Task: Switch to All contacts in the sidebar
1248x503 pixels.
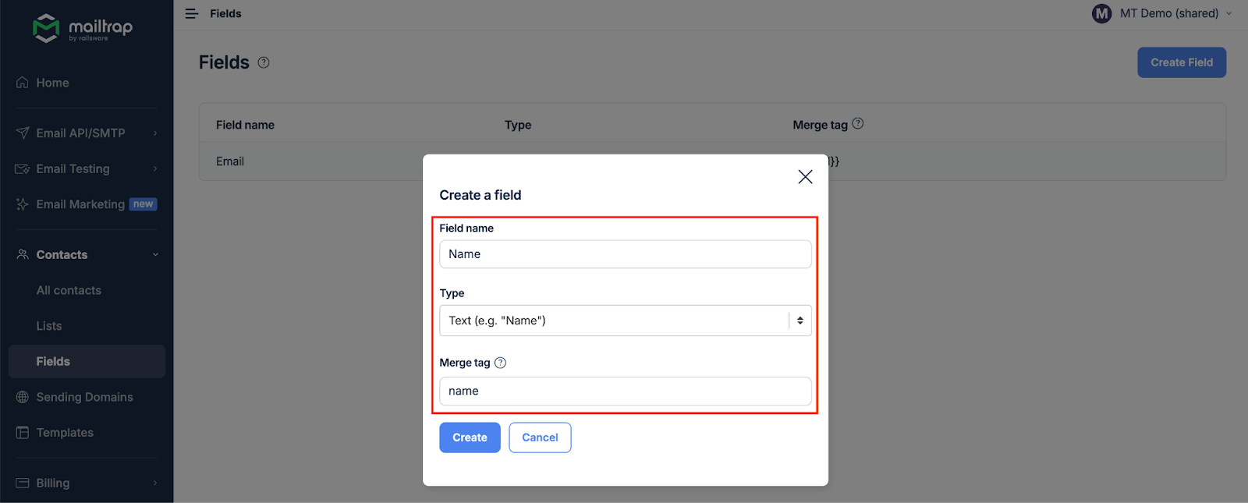Action: point(69,289)
